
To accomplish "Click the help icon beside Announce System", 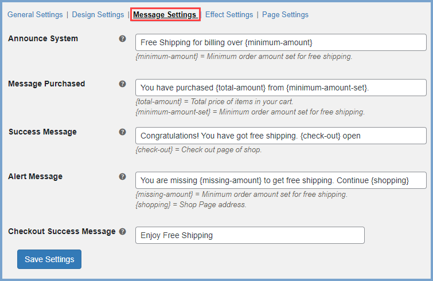I will pyautogui.click(x=122, y=39).
